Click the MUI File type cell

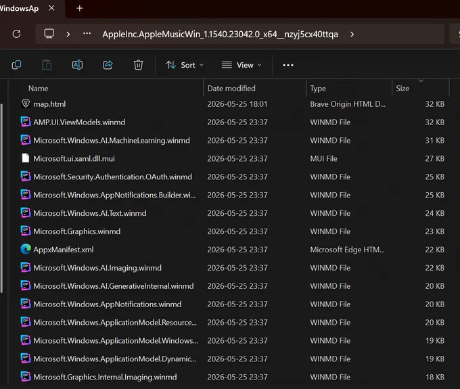(x=323, y=159)
